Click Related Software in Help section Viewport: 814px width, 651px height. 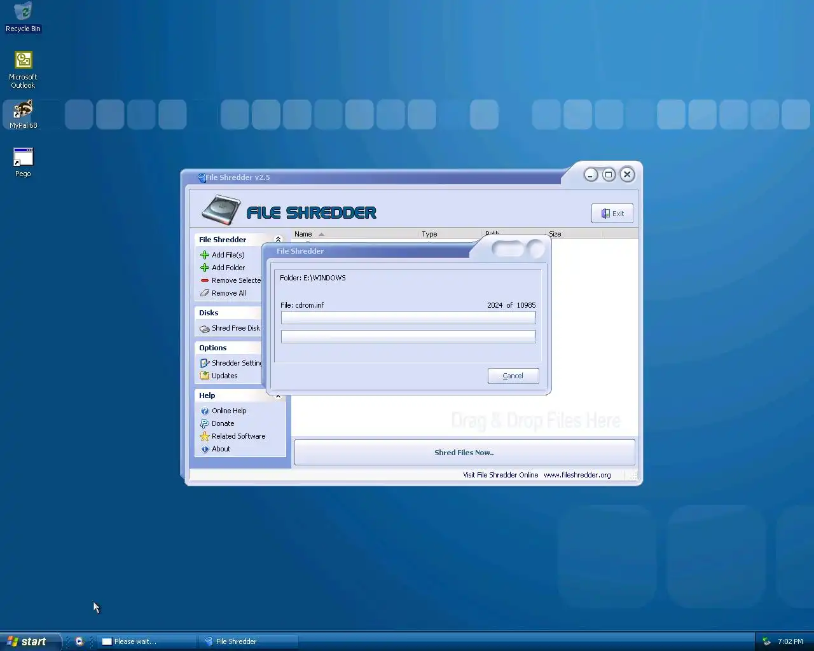pos(238,436)
